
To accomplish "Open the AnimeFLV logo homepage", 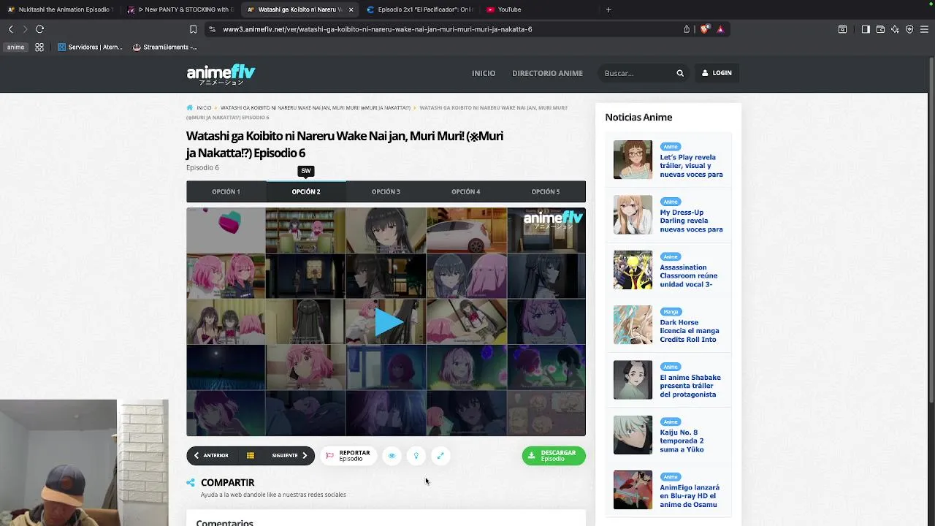I will pos(221,74).
